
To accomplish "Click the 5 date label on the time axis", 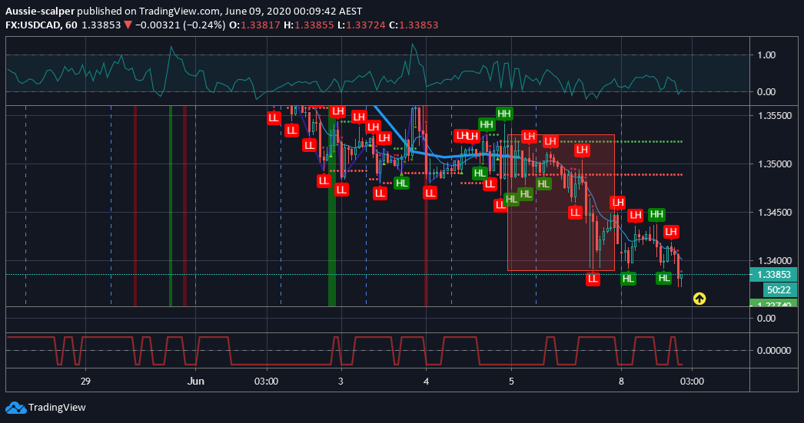I will click(x=511, y=382).
